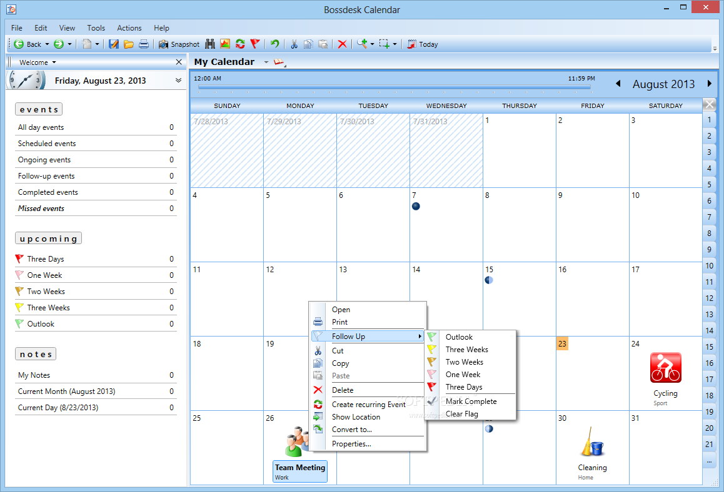Image resolution: width=724 pixels, height=492 pixels.
Task: Click the red flag toolbar icon
Action: point(255,44)
